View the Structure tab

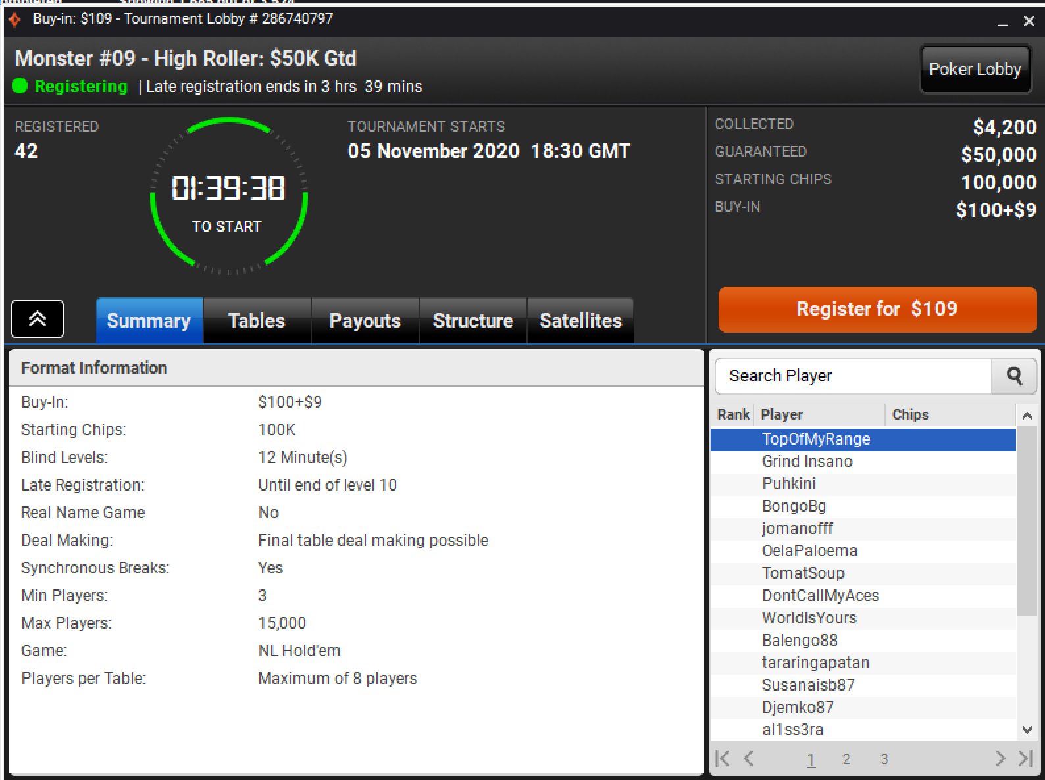pos(472,320)
